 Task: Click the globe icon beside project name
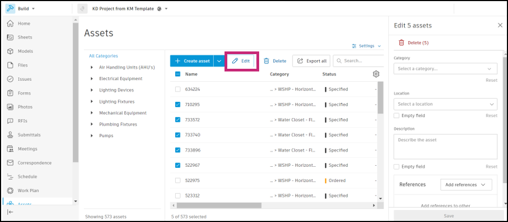point(159,9)
